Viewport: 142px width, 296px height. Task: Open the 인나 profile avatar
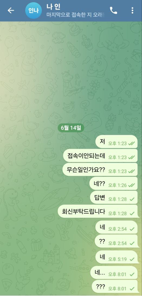[x=34, y=11]
